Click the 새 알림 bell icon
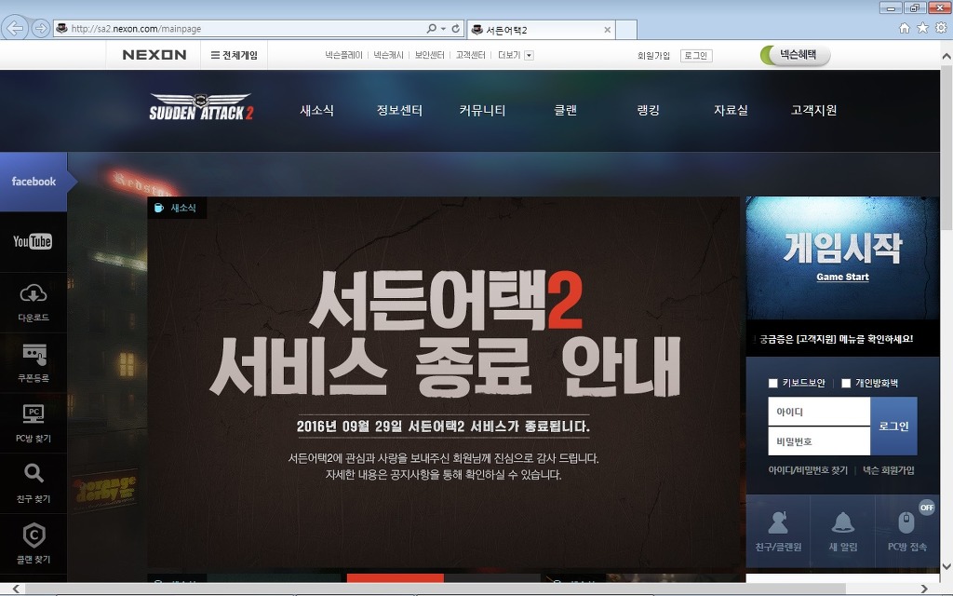The height and width of the screenshot is (596, 953). [843, 522]
